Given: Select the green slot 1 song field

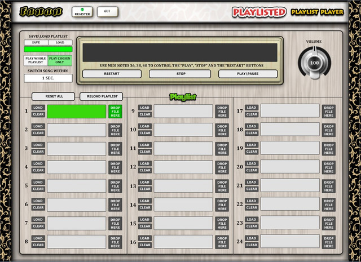Looking at the screenshot, I should (x=77, y=112).
